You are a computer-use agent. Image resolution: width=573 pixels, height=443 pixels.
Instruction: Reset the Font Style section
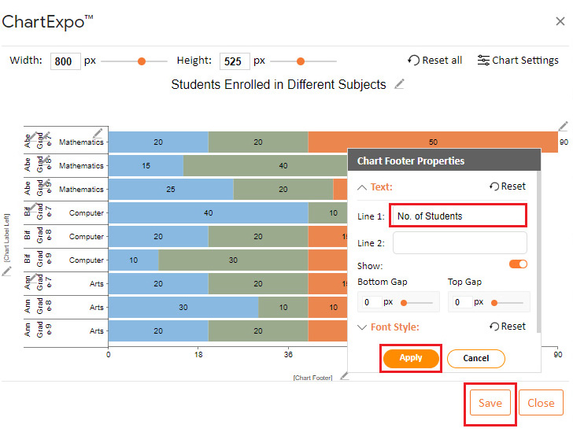508,326
